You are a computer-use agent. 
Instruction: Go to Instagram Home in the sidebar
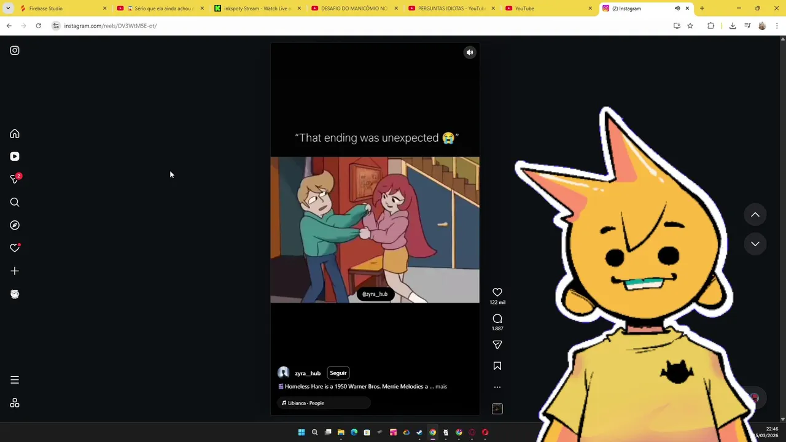[15, 134]
